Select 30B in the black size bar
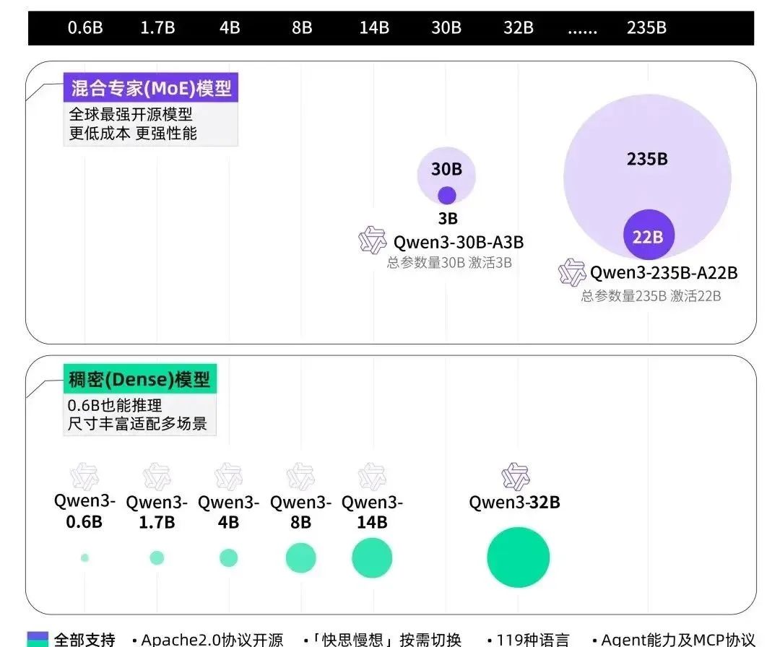Image resolution: width=780 pixels, height=647 pixels. point(446,27)
